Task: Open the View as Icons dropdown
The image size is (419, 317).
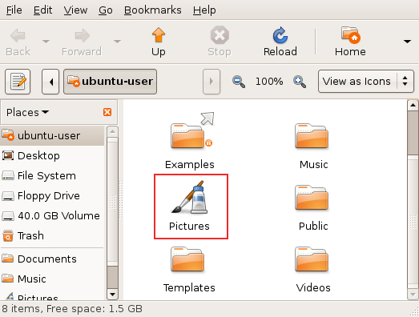Action: [366, 82]
